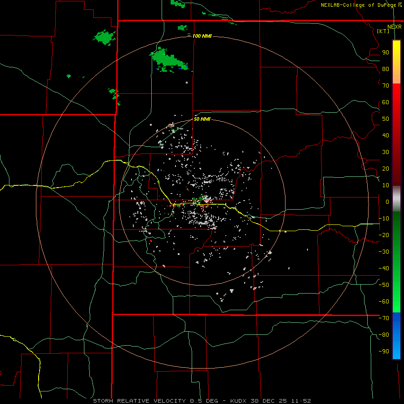404x404 pixels.
Task: Click the 50 NMI range ring label
Action: pos(202,119)
